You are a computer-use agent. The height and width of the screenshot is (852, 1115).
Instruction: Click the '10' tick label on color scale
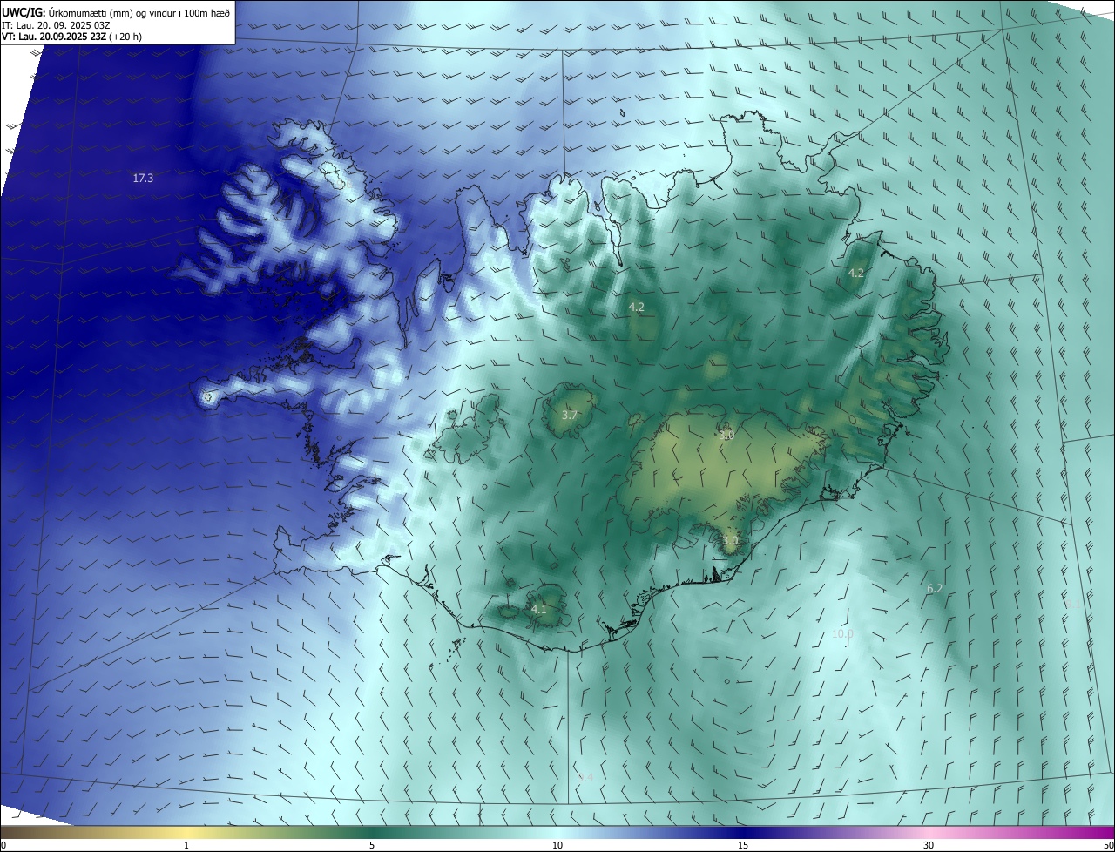click(x=557, y=845)
